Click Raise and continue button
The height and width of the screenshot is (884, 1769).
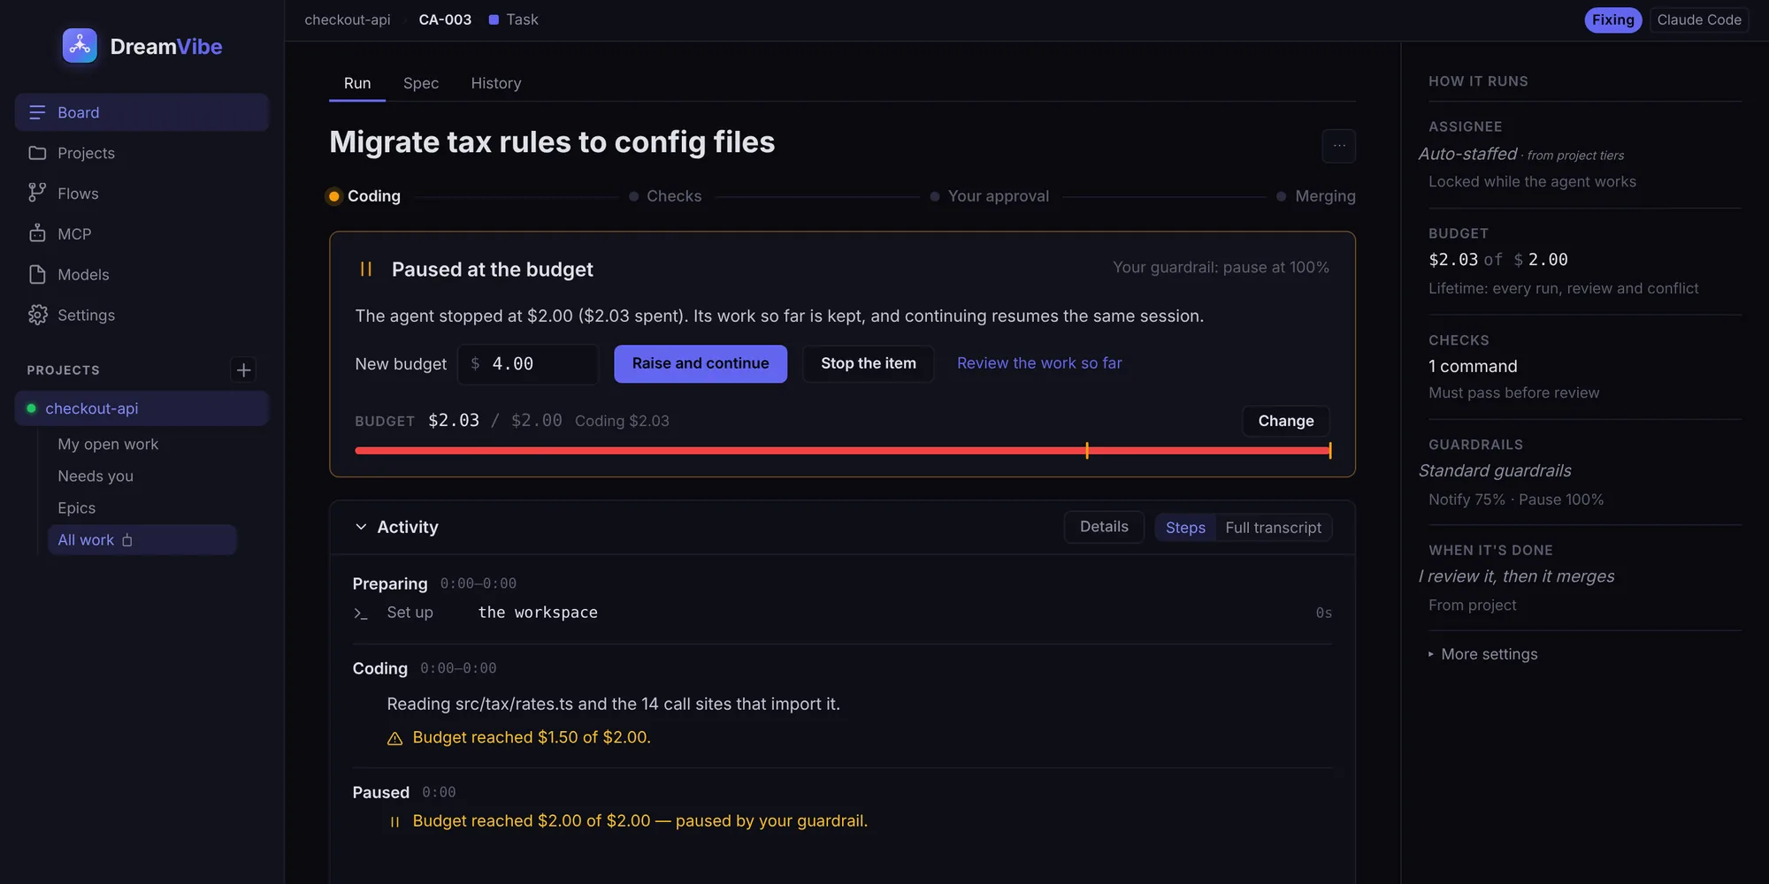click(x=701, y=363)
